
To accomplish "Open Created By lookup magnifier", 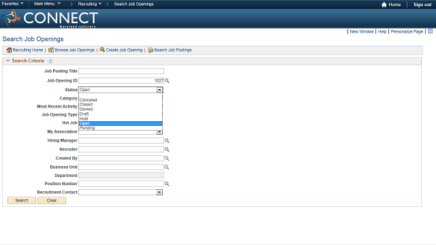I will point(166,159).
